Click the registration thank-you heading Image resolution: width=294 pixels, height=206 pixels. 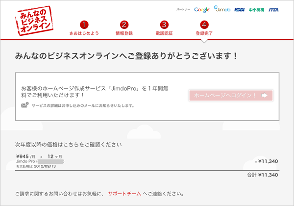[x=126, y=56]
